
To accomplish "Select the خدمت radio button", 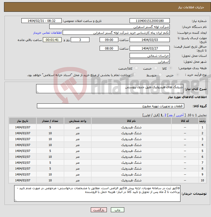I will [156, 68].
